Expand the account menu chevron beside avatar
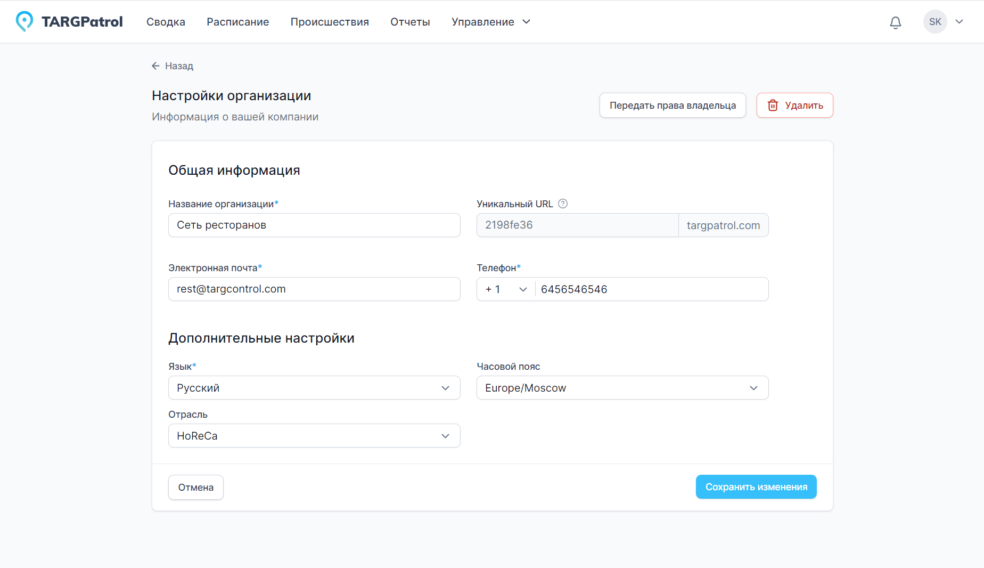Viewport: 984px width, 568px height. (960, 22)
